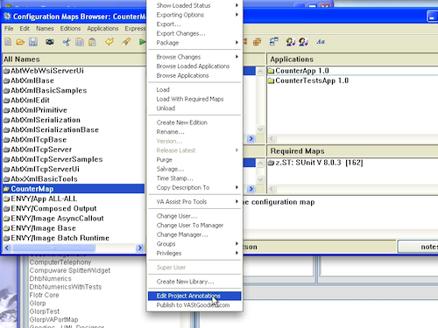Click the eraser-shaped toolbar icon
Screen dimensions: 438x328
coord(126,42)
